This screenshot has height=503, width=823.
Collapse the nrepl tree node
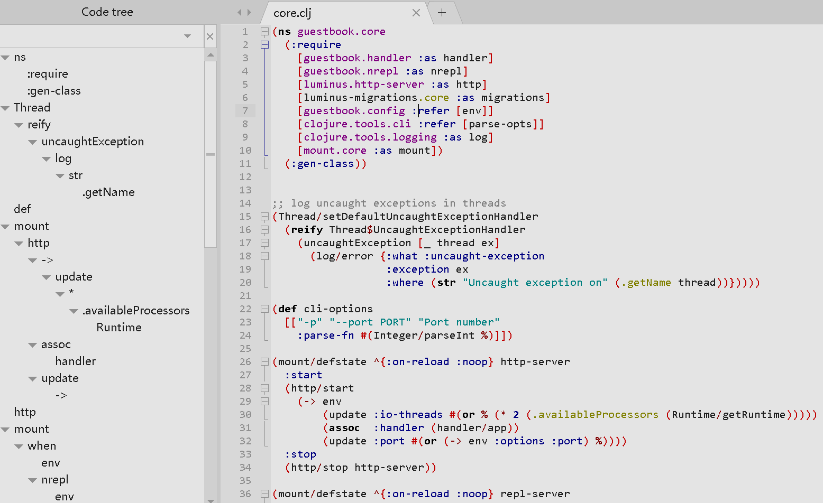[33, 480]
